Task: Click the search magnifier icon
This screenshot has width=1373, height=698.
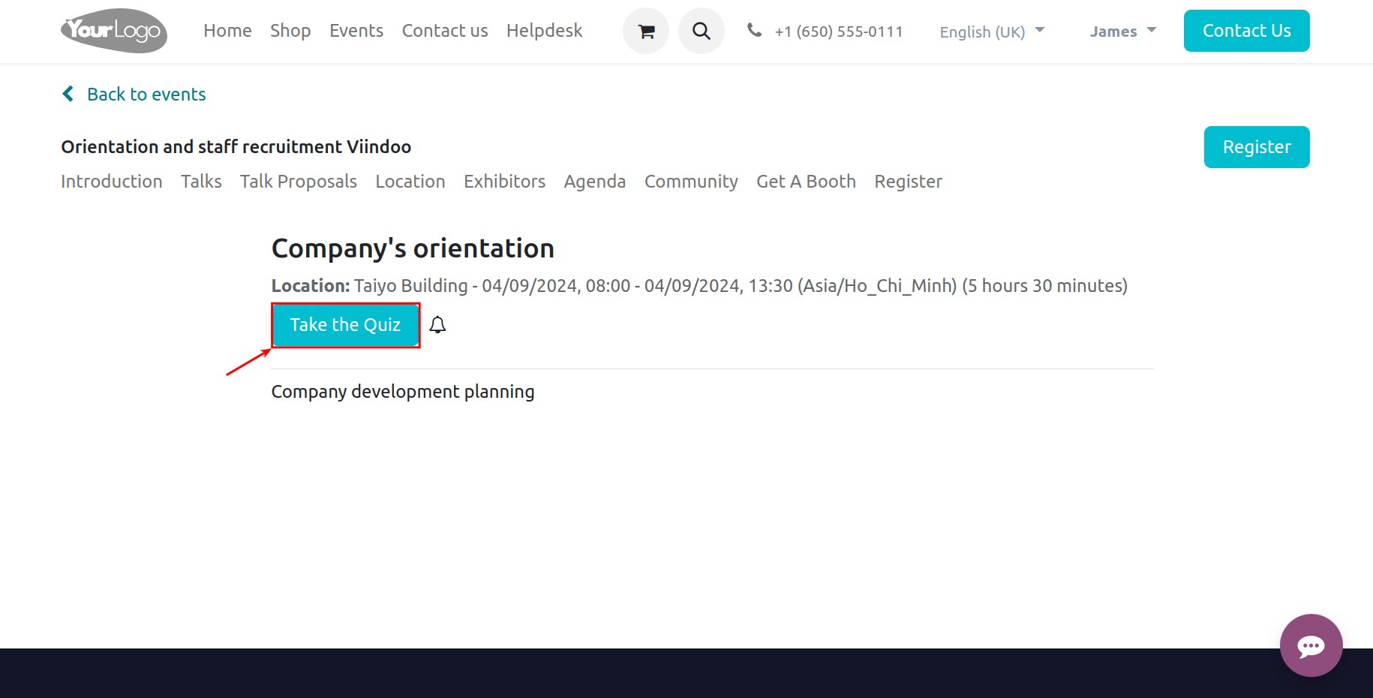Action: [702, 31]
